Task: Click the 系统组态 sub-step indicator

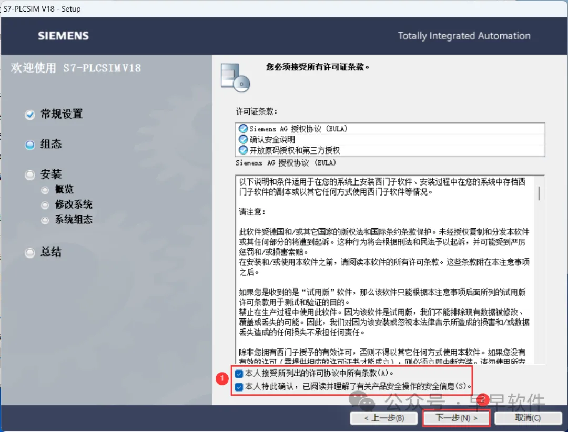Action: [45, 220]
